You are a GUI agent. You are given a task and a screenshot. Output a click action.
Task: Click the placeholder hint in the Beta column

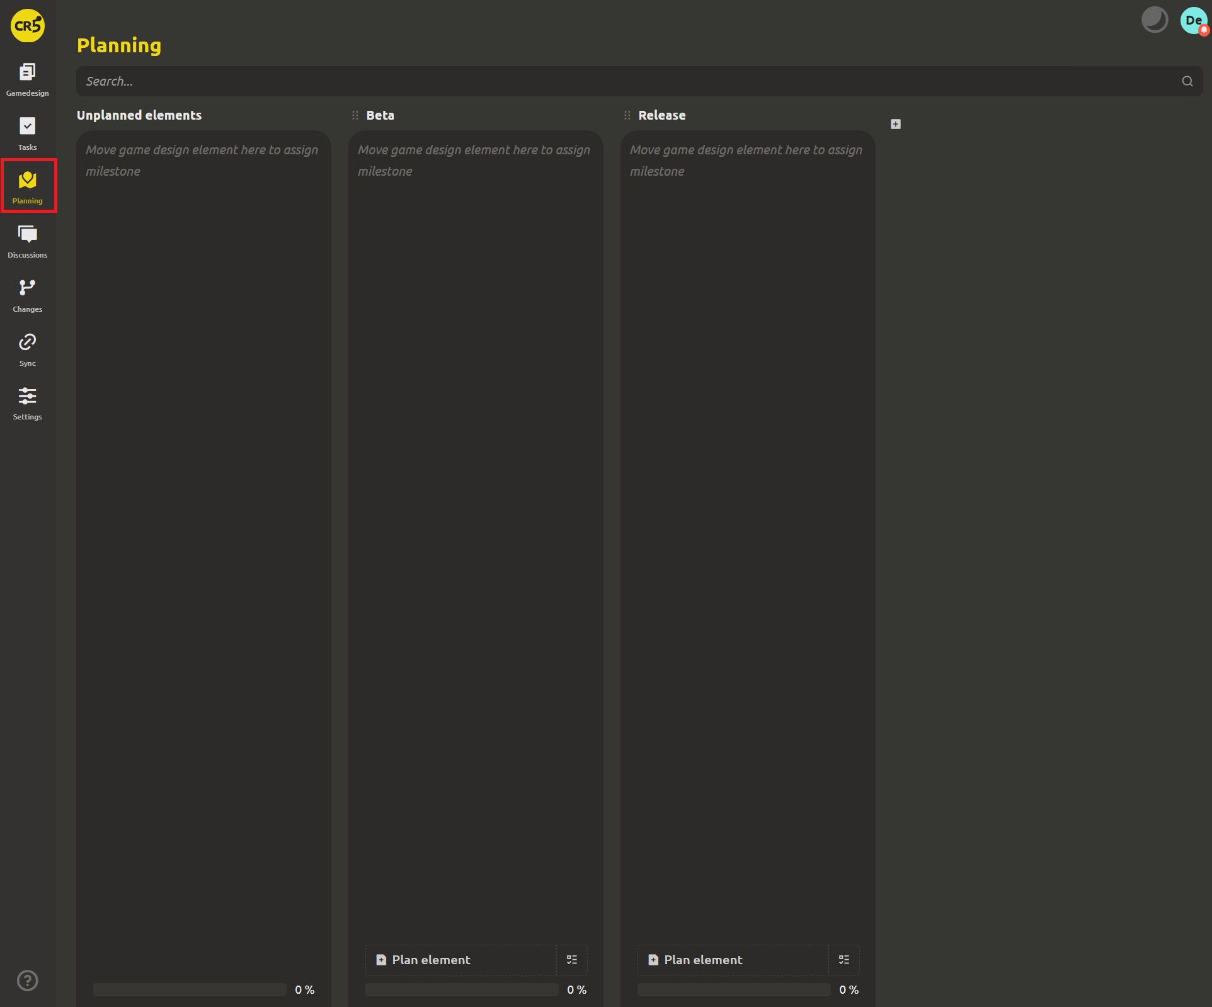pos(474,161)
